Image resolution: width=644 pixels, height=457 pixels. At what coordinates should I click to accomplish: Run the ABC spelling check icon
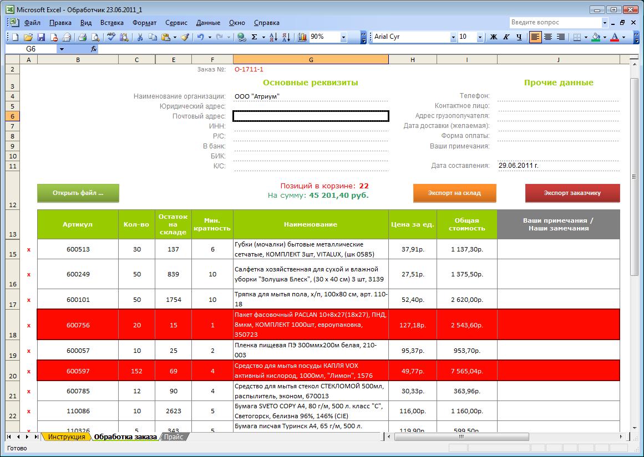111,37
